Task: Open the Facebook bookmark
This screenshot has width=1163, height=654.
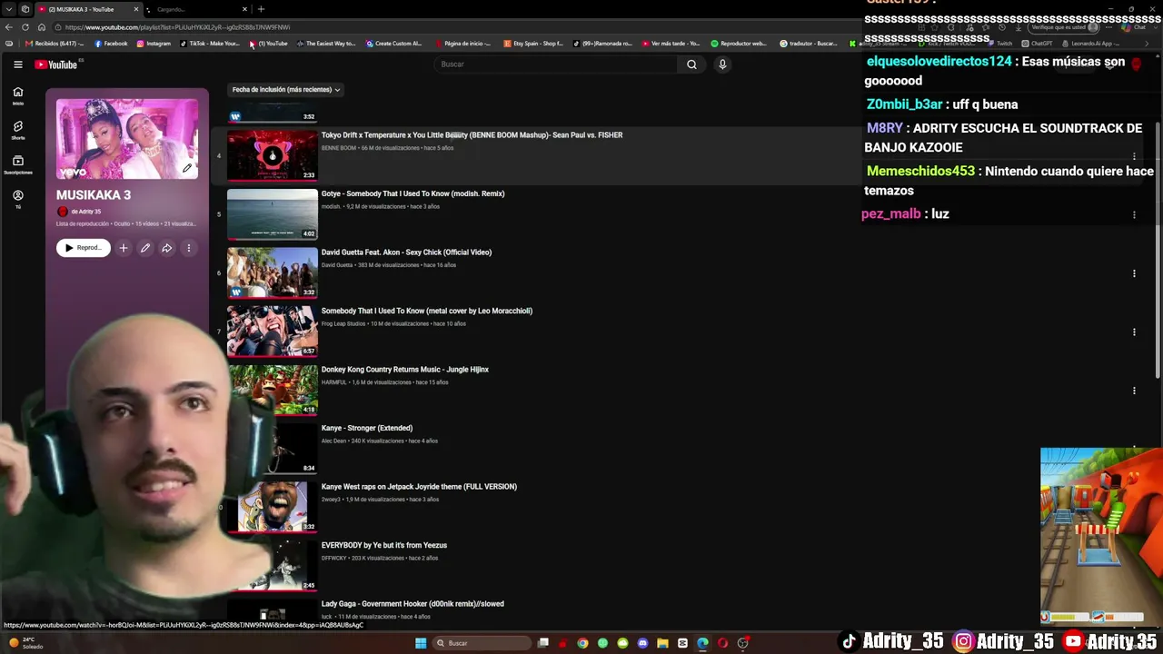Action: click(x=112, y=44)
